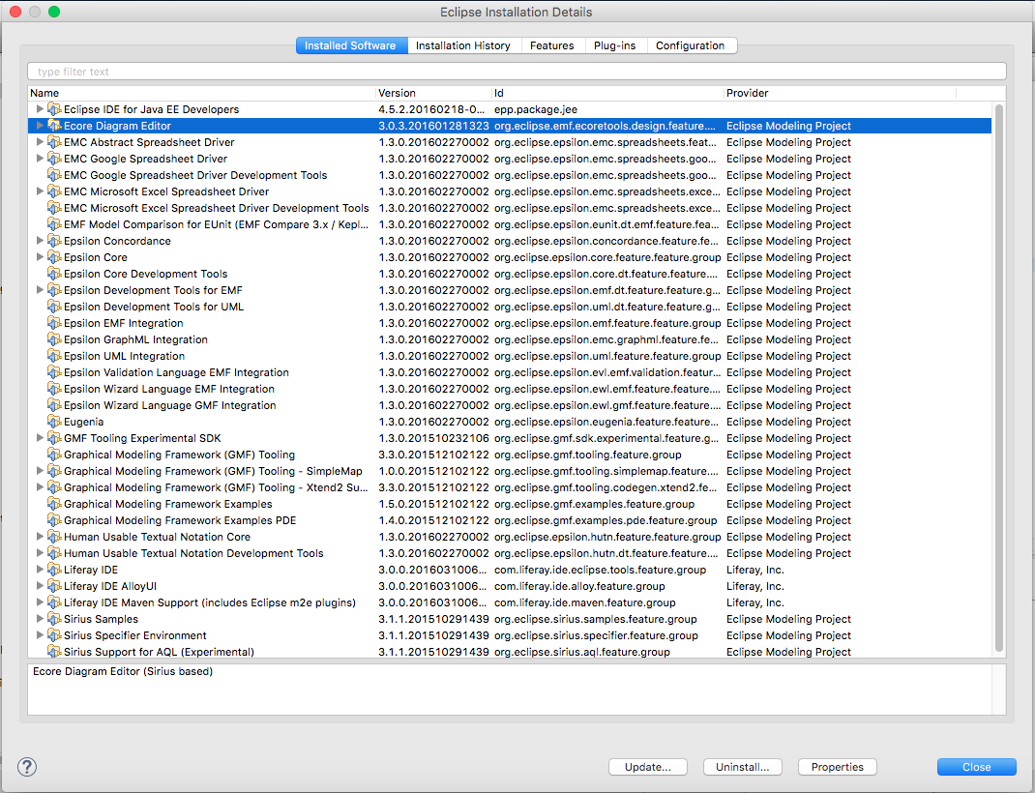Image resolution: width=1035 pixels, height=793 pixels.
Task: Sort by the Version column header
Action: [433, 93]
